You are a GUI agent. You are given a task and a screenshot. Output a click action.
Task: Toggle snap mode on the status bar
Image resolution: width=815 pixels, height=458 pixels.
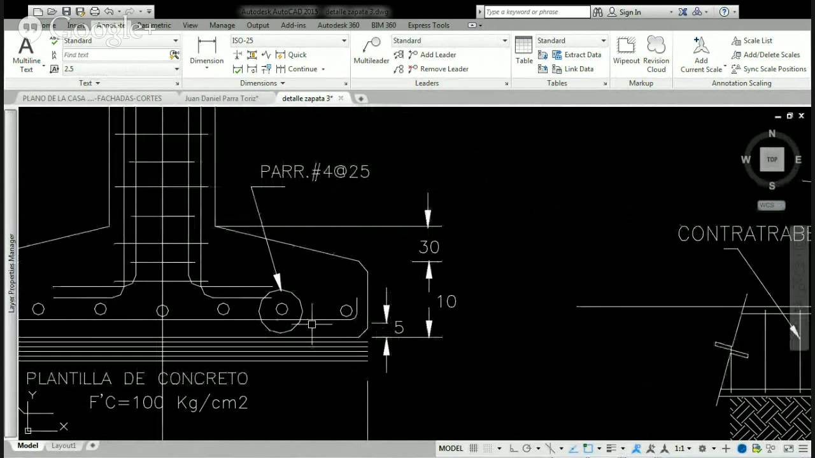coord(488,448)
